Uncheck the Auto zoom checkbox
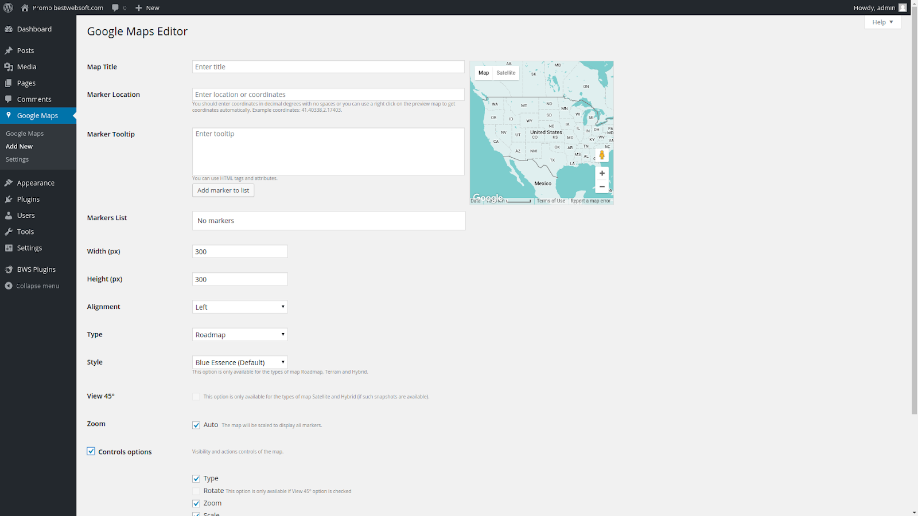The height and width of the screenshot is (516, 918). 196,425
